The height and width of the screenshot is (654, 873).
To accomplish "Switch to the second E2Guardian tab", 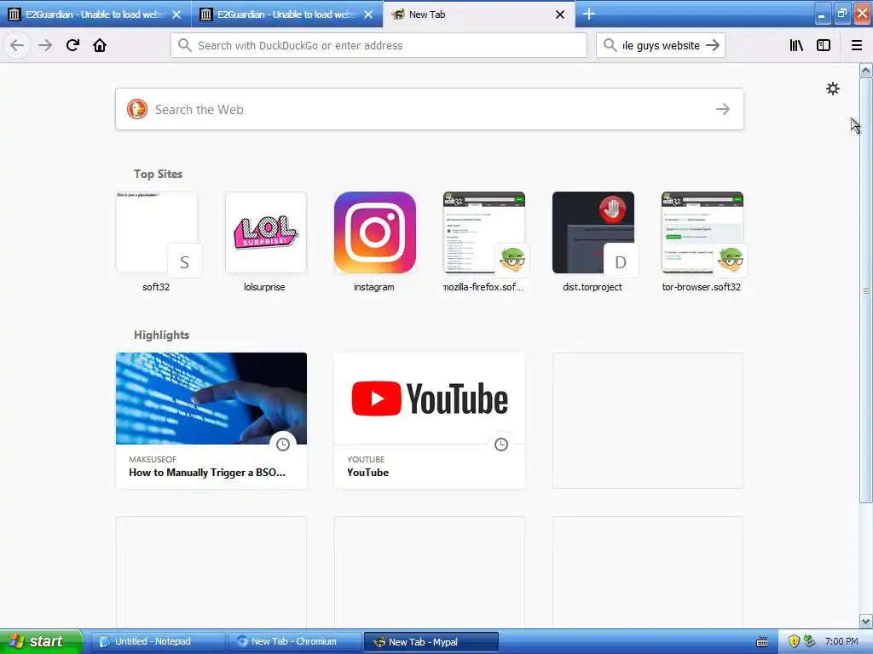I will 287,14.
